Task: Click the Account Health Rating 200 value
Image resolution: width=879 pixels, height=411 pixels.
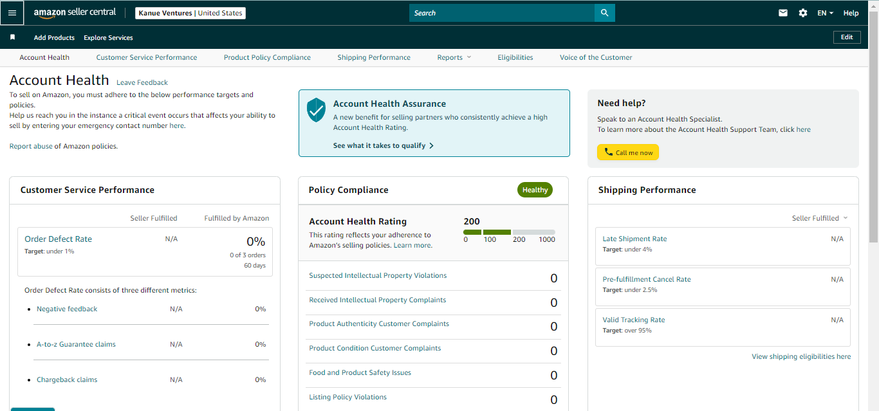Action: tap(472, 221)
